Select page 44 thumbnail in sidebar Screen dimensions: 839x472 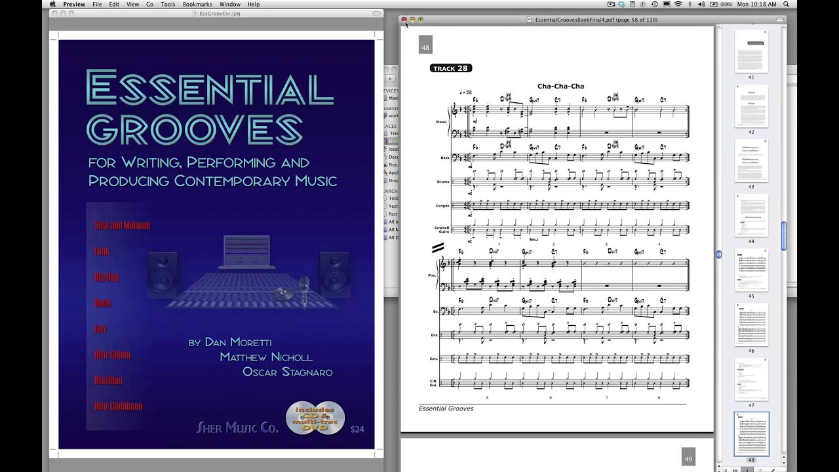click(x=751, y=215)
